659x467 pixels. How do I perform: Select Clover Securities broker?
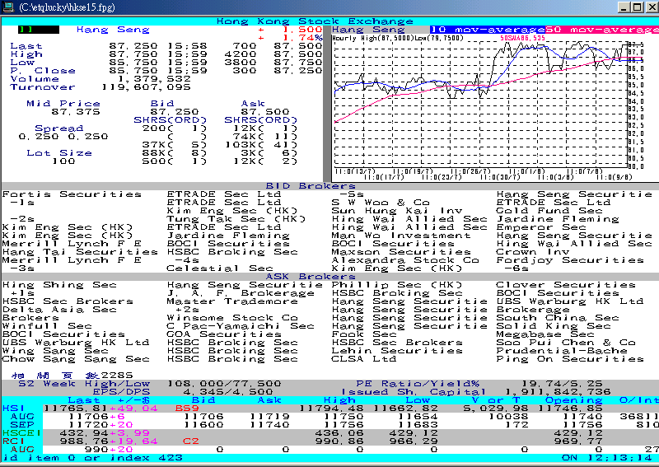point(566,285)
